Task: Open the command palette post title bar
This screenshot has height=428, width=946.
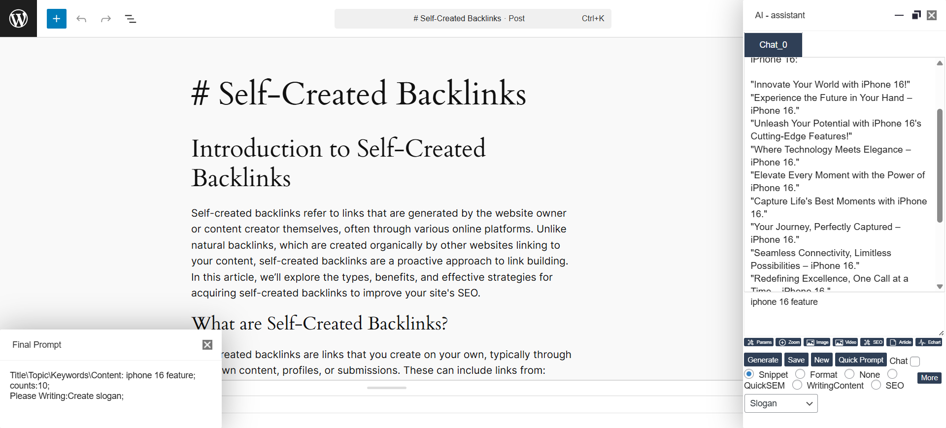Action: 473,19
